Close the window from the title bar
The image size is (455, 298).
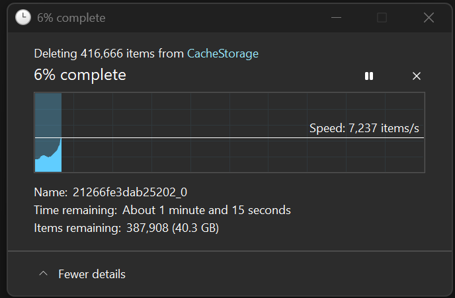(429, 18)
